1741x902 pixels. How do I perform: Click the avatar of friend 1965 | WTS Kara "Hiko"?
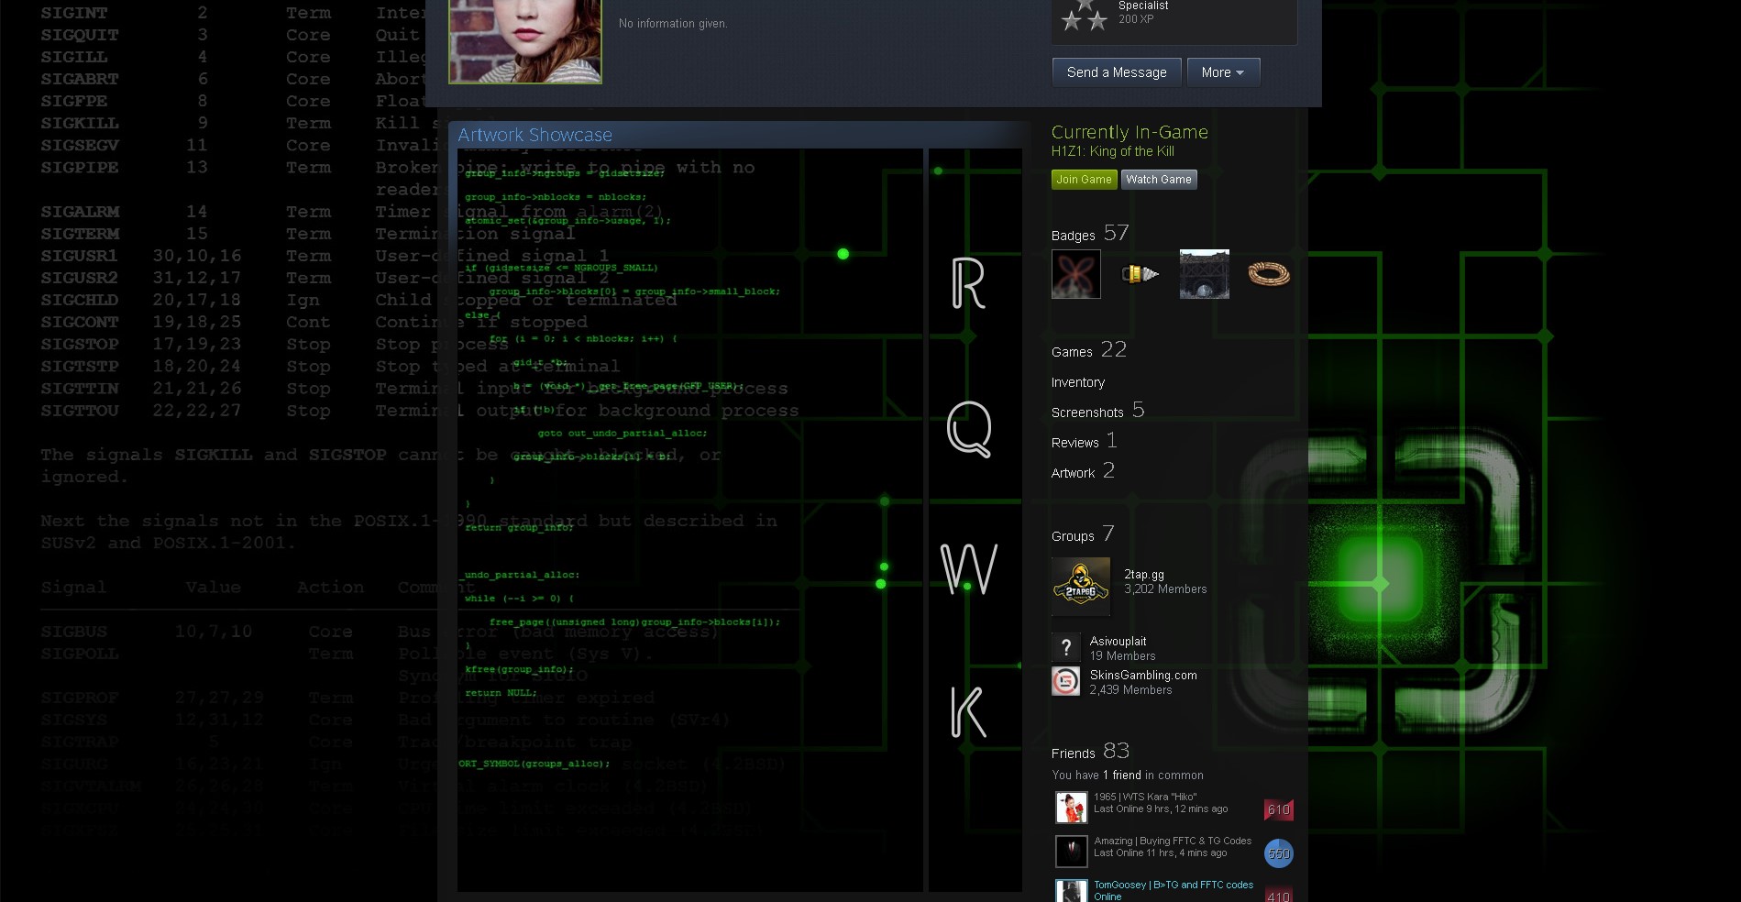click(x=1071, y=808)
